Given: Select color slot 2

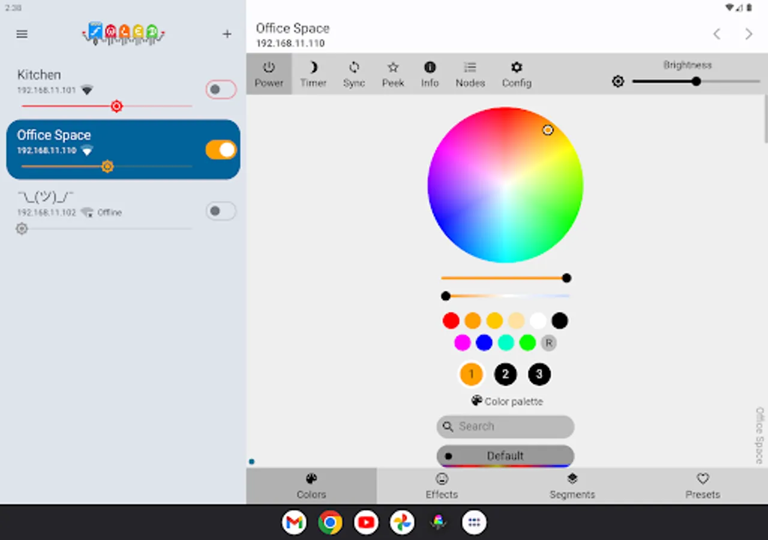Looking at the screenshot, I should coord(505,374).
